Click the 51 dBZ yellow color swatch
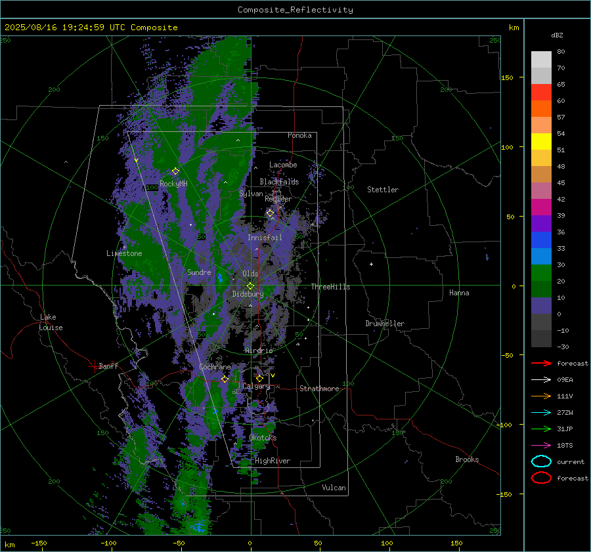The image size is (591, 552). pyautogui.click(x=541, y=141)
